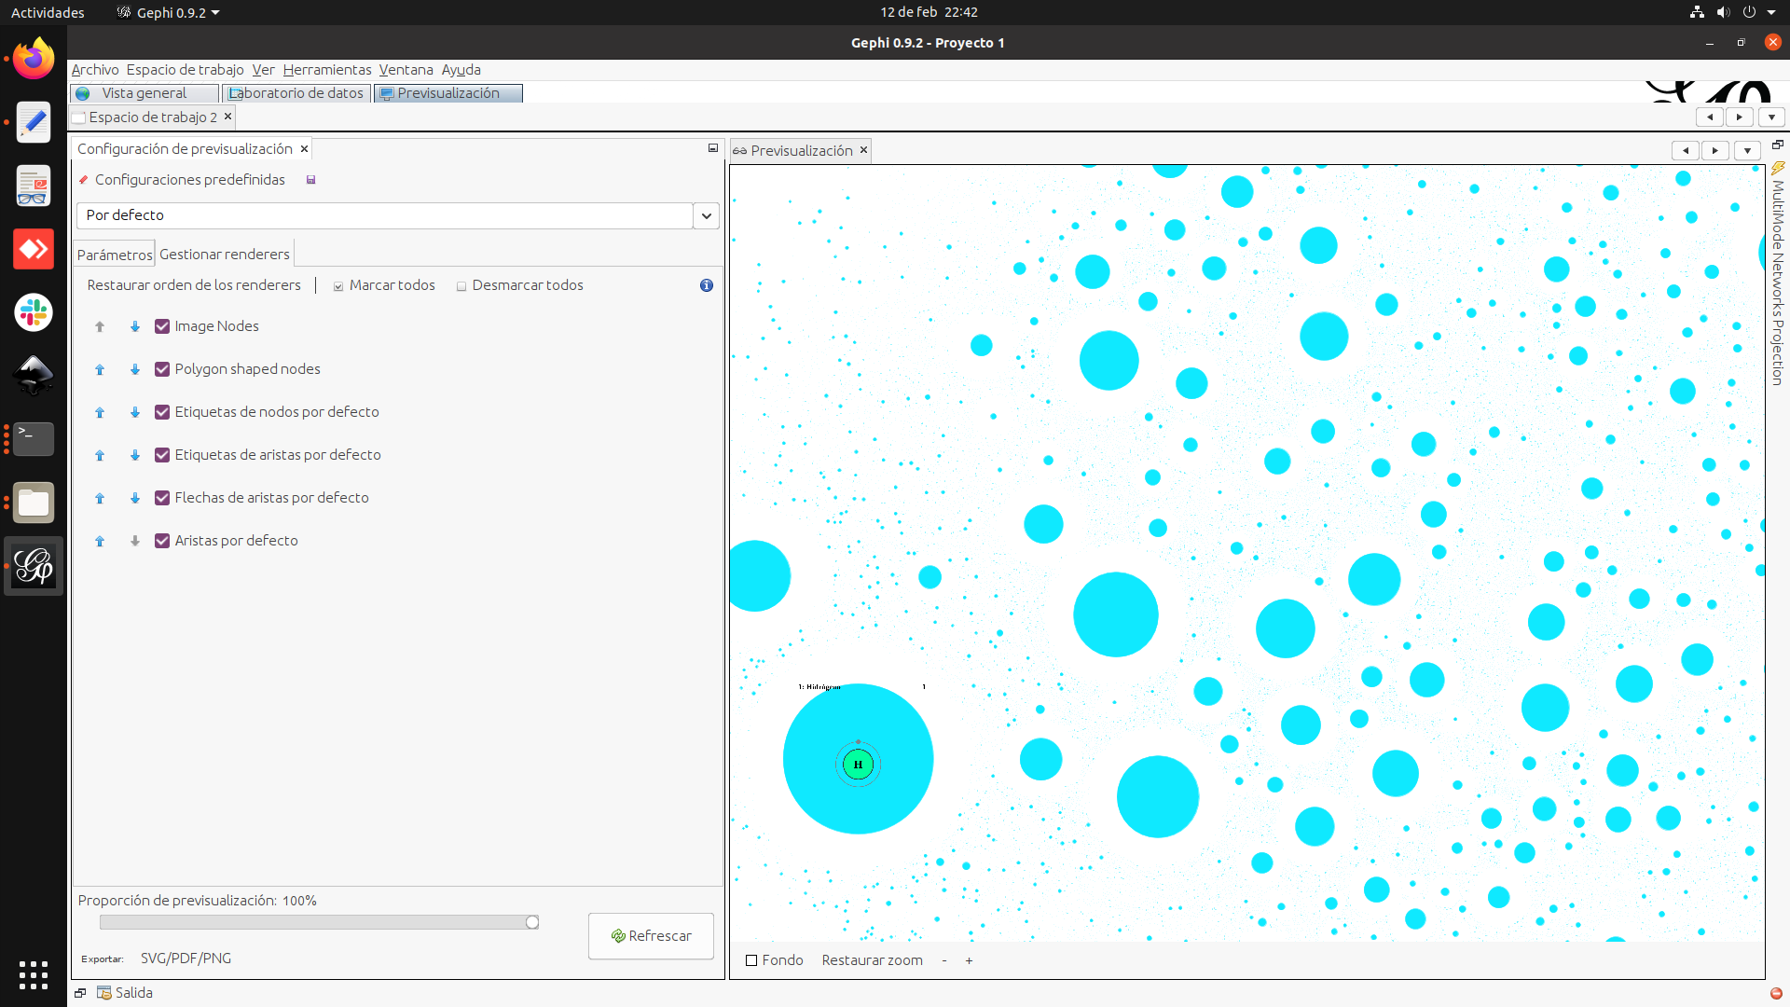1790x1007 pixels.
Task: Enable the Desmarcar todos checkbox
Action: point(461,285)
